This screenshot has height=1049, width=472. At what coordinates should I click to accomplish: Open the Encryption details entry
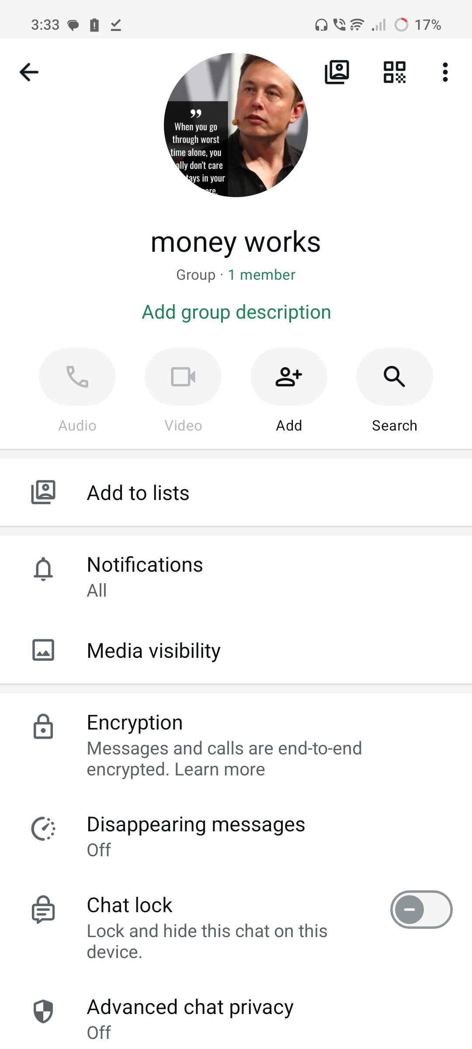236,745
